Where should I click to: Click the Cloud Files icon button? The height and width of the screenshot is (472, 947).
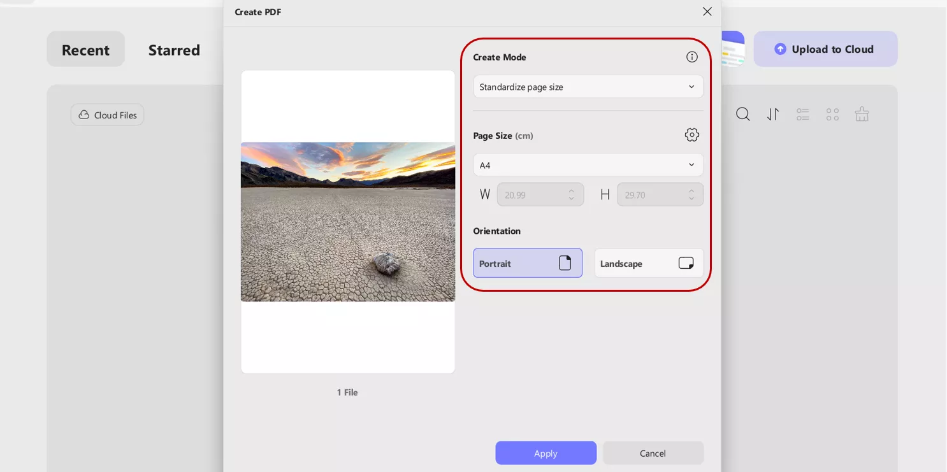click(x=83, y=115)
